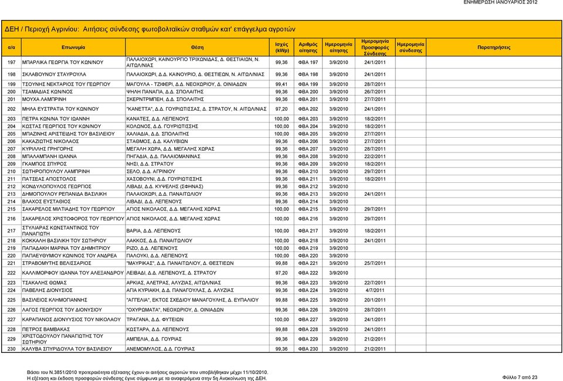Image resolution: width=563 pixels, height=381 pixels.
Task: Click power value 99,41 in row 199
Action: click(x=281, y=84)
